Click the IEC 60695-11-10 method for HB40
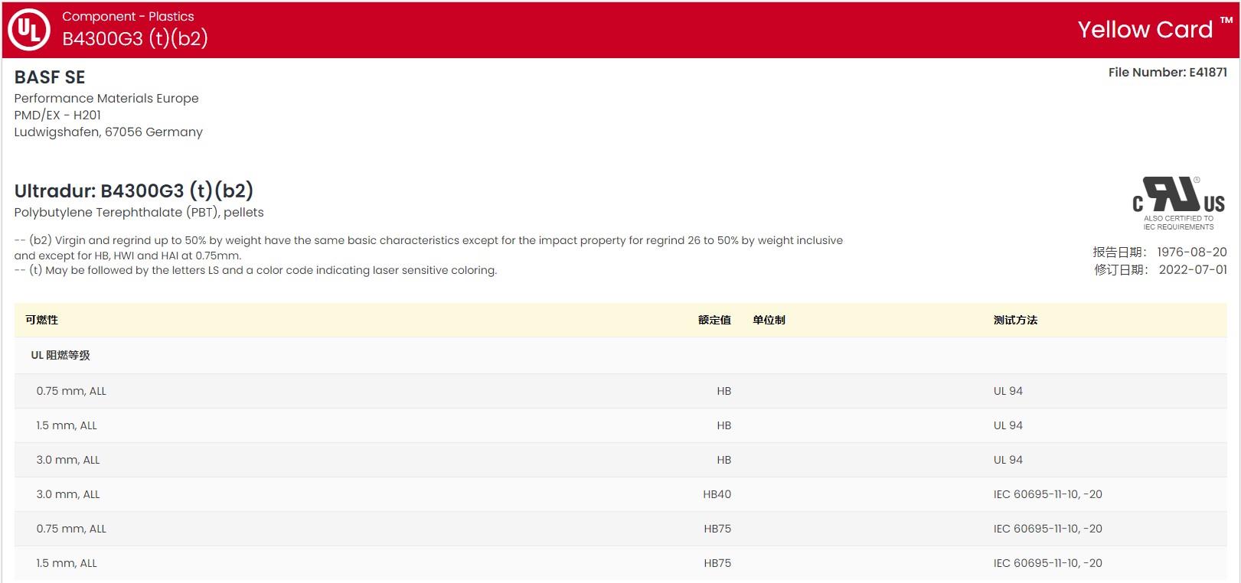 click(x=1047, y=494)
